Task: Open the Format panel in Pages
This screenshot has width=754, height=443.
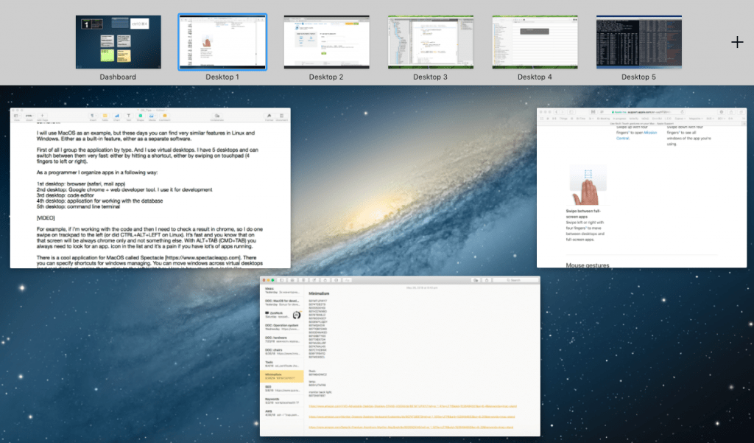Action: pos(269,116)
